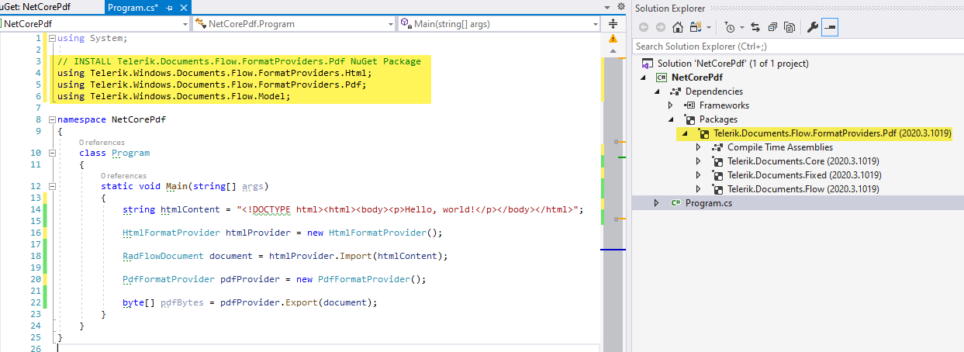Collapse the class Program block

click(x=51, y=153)
